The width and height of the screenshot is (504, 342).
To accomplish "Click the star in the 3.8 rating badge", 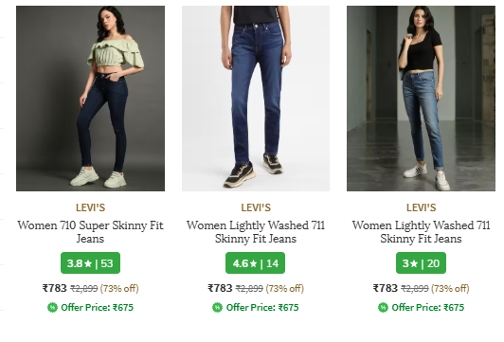I will point(88,263).
